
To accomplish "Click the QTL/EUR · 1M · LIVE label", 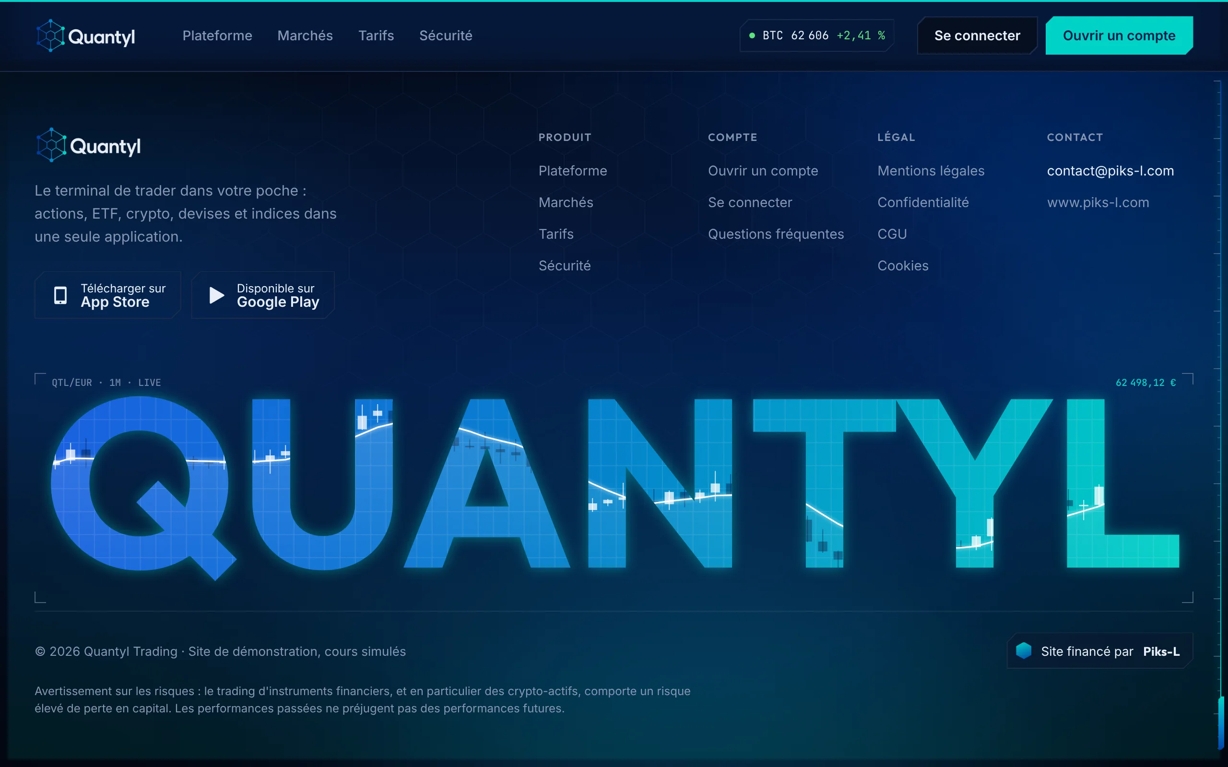I will [106, 383].
